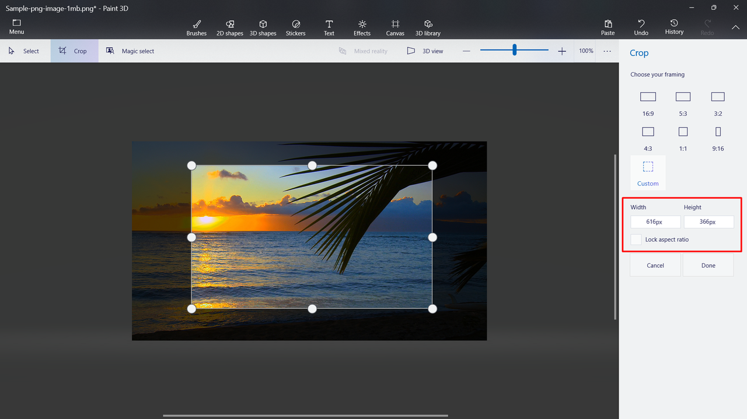Click Done to apply crop
Viewport: 747px width, 419px height.
pos(708,265)
